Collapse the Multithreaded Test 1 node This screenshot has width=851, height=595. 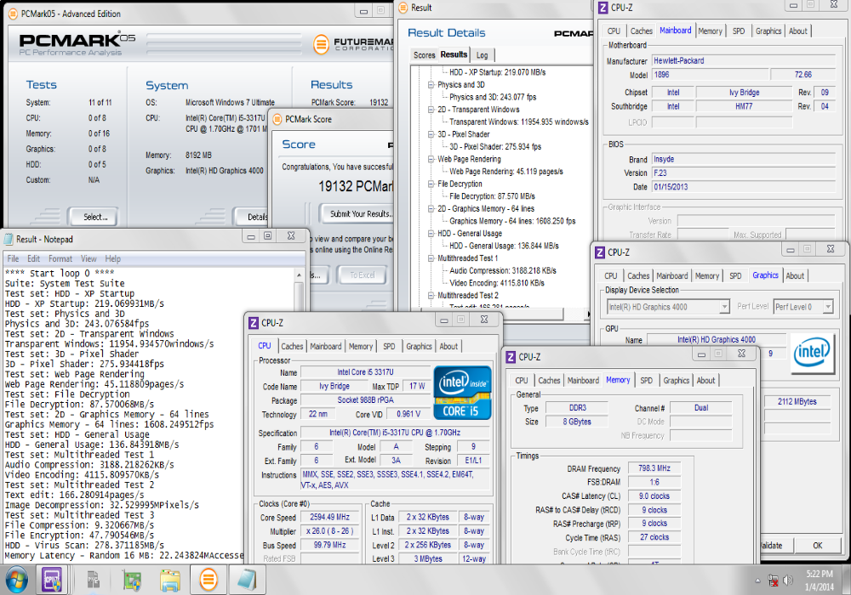[431, 258]
